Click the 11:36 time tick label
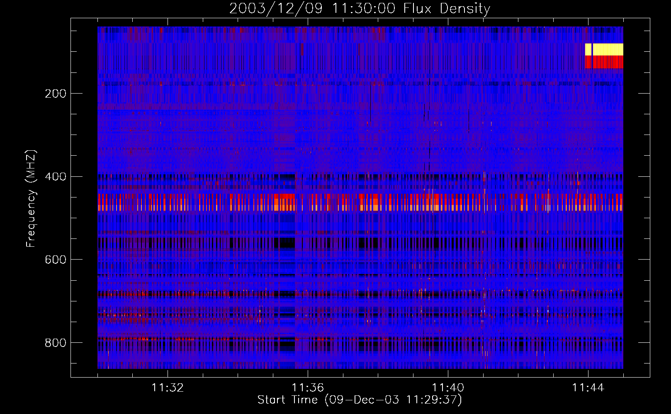The width and height of the screenshot is (671, 414). point(308,388)
